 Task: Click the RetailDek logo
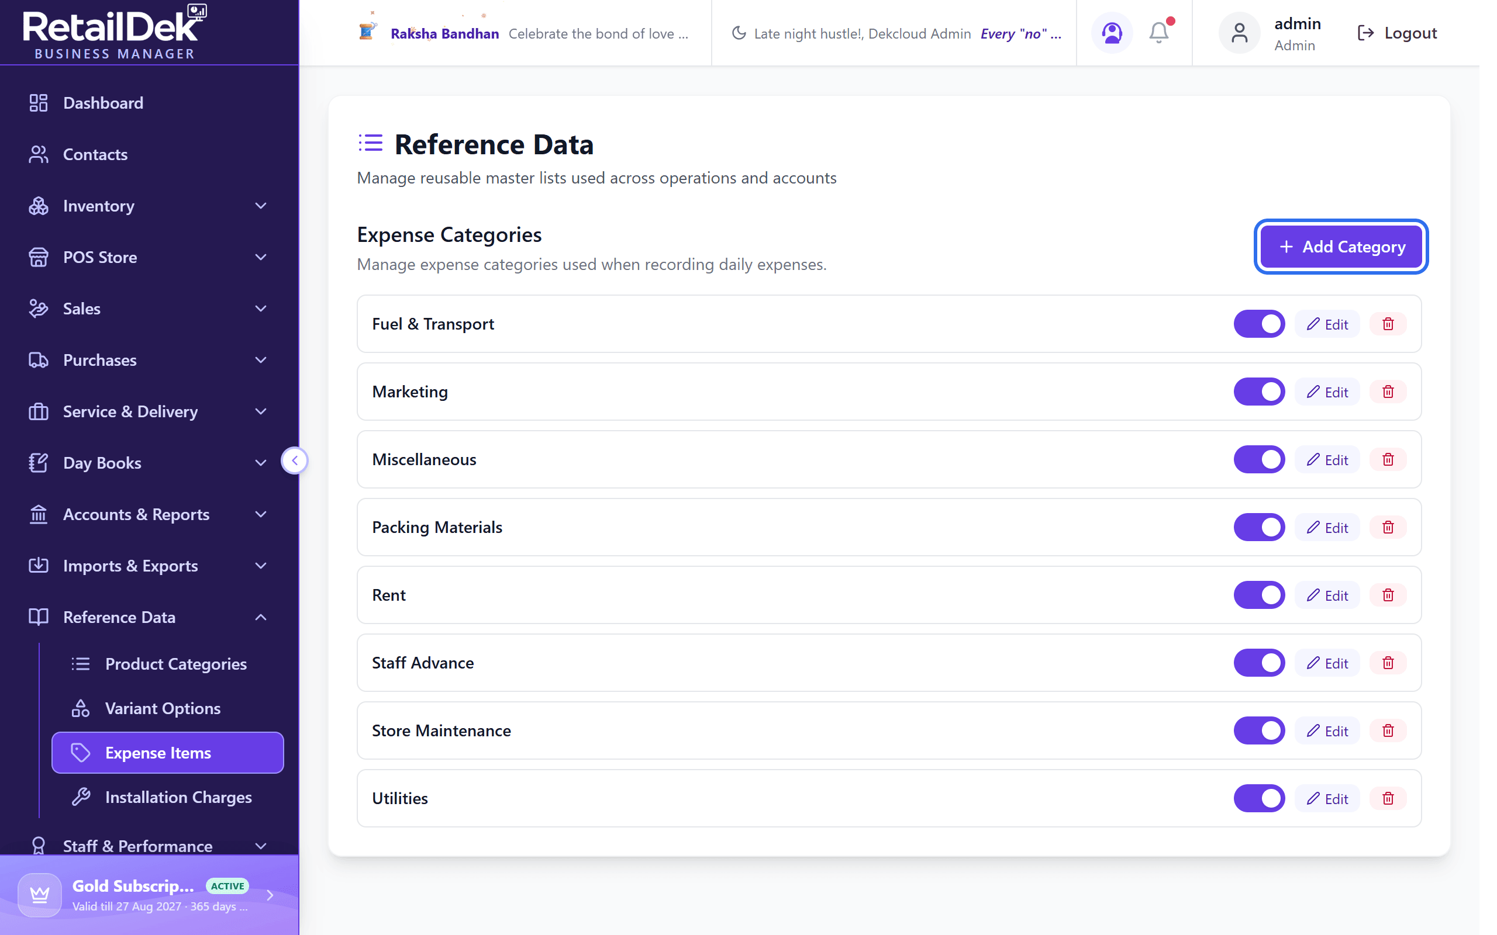point(115,32)
